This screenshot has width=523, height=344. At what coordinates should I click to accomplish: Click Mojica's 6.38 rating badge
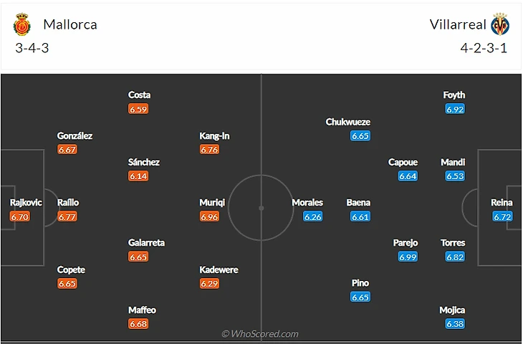454,324
